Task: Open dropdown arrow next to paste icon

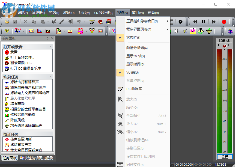Action: [48, 22]
